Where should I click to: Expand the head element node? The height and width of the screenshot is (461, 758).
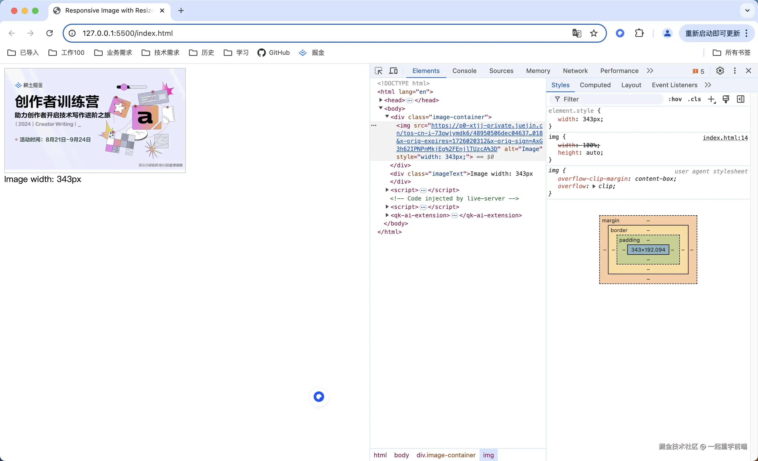(381, 100)
